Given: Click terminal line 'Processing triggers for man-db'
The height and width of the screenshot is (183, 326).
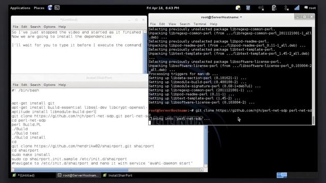Looking at the screenshot, I should coord(183,74).
